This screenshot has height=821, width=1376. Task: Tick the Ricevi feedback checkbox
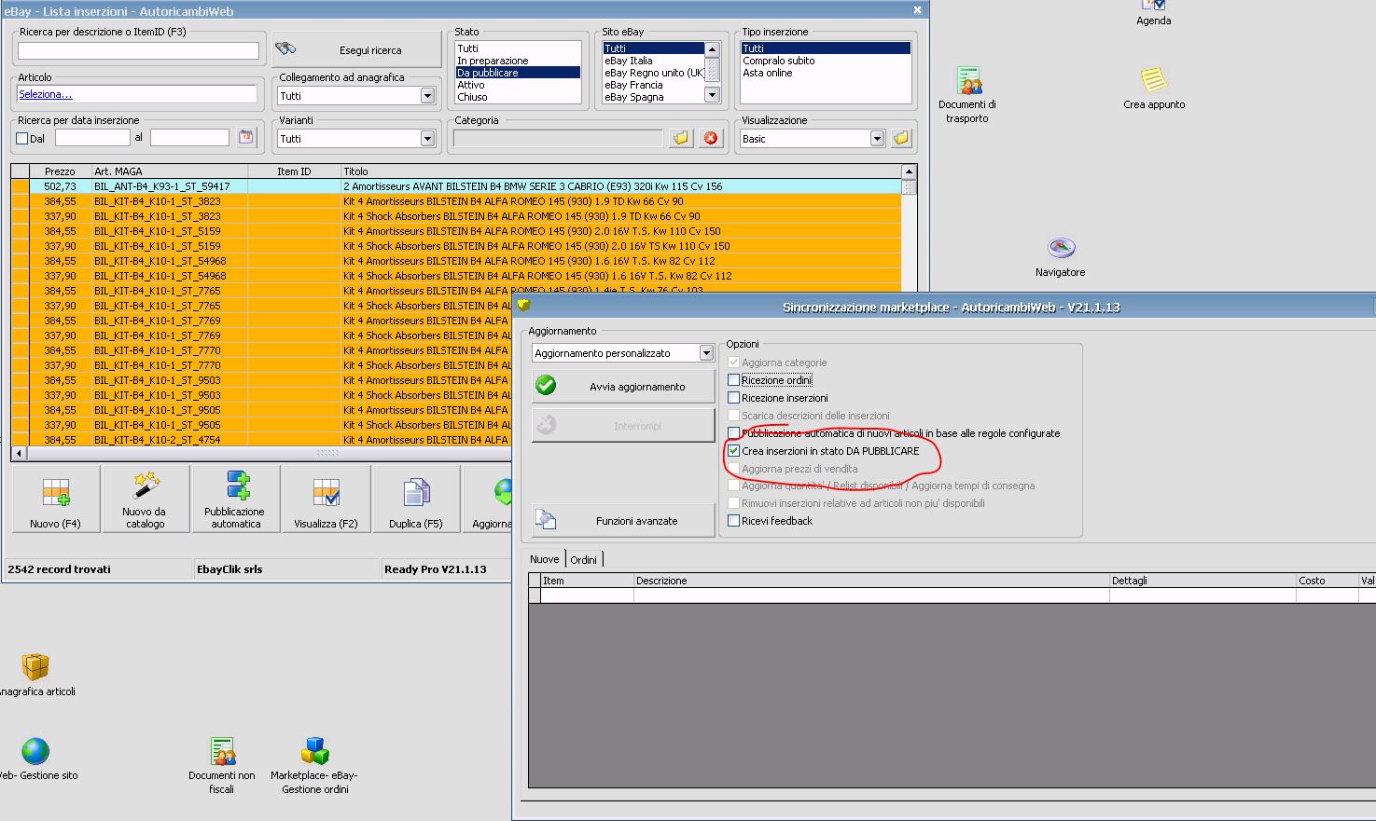[x=734, y=521]
